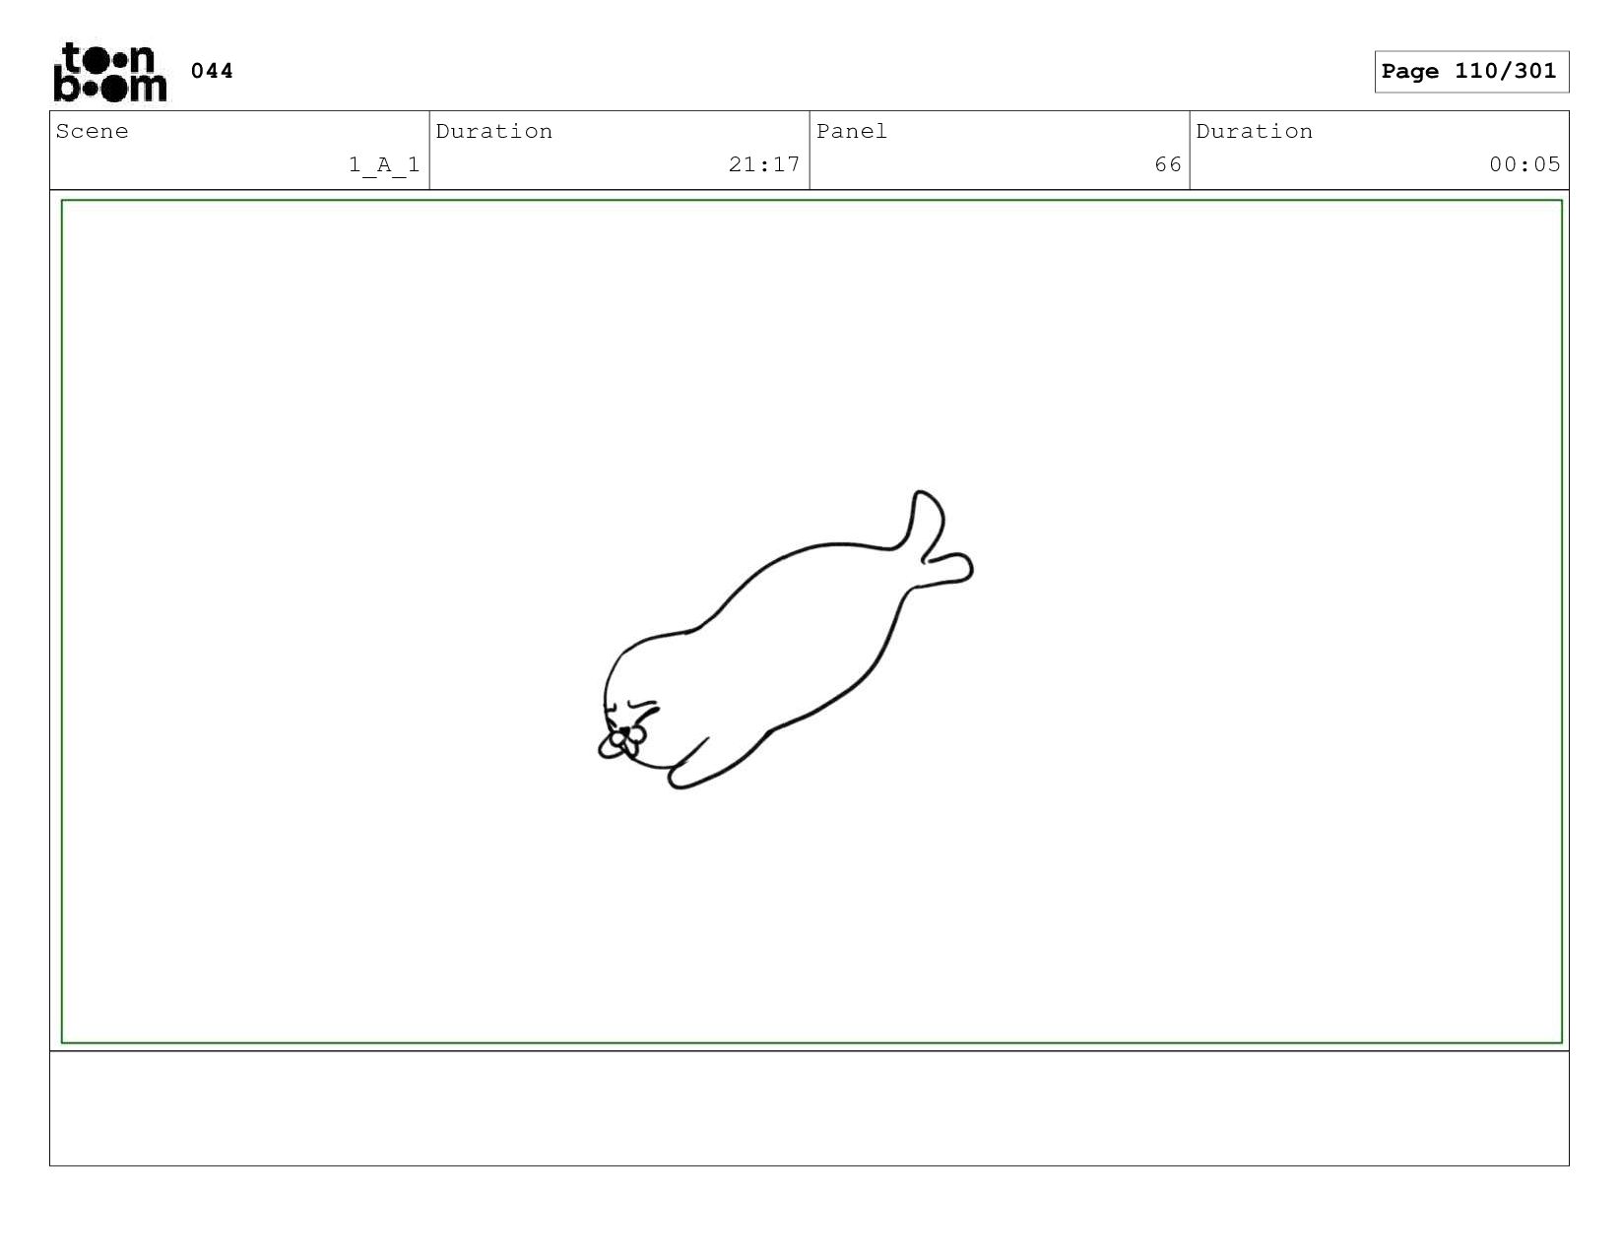Click the Scene header label
The width and height of the screenshot is (1621, 1255).
click(93, 131)
